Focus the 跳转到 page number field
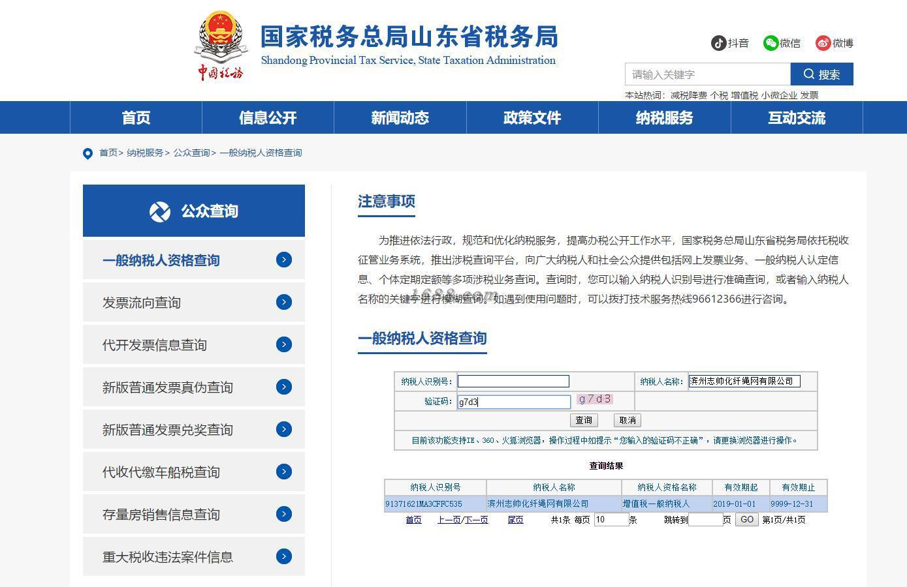907x587 pixels. [x=705, y=520]
